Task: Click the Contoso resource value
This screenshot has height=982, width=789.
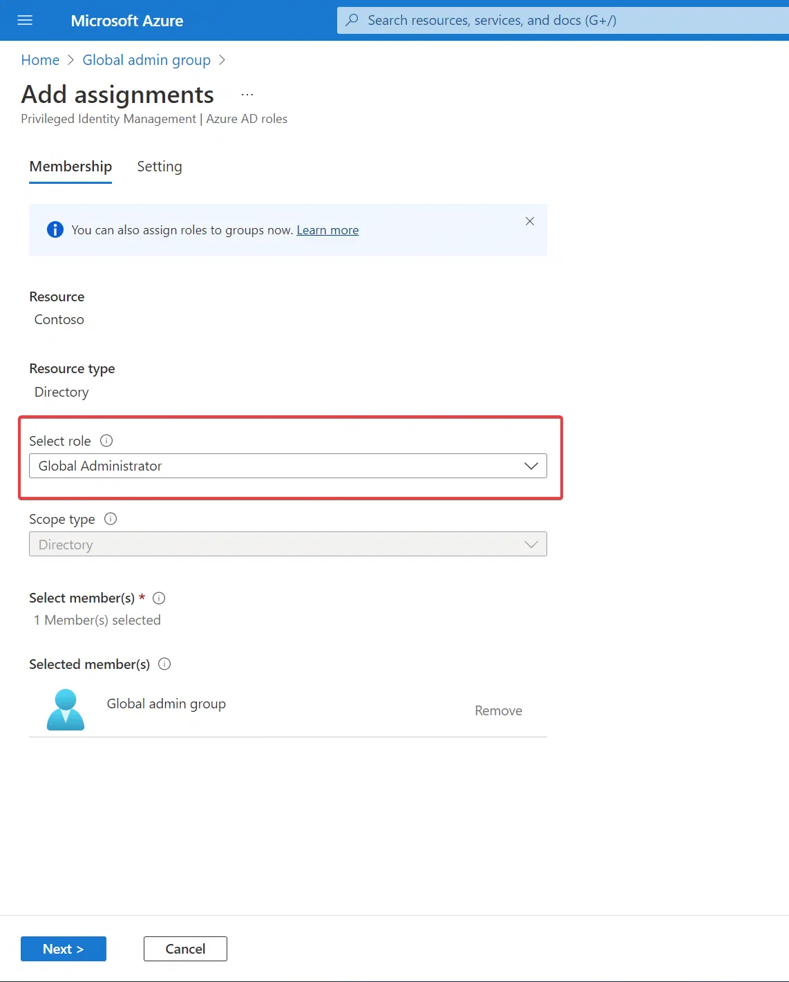Action: pyautogui.click(x=59, y=319)
